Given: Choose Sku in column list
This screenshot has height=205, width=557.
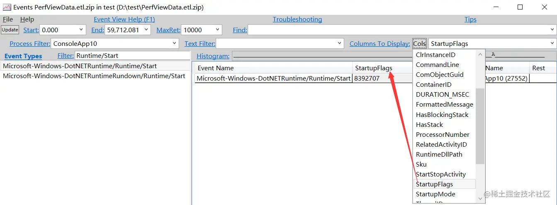Looking at the screenshot, I should tap(444, 164).
